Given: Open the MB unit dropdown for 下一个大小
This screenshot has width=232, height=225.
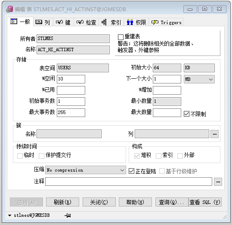Looking at the screenshot, I should pos(199,79).
